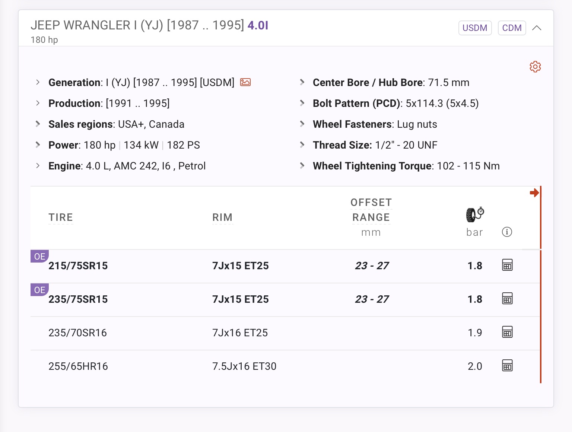Viewport: 572px width, 432px height.
Task: Expand the Wheel Tightening Torque arrow
Action: (x=302, y=166)
